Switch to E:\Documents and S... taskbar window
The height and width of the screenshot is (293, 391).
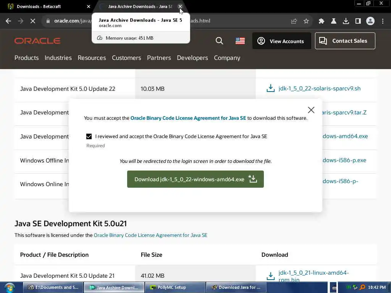click(53, 288)
